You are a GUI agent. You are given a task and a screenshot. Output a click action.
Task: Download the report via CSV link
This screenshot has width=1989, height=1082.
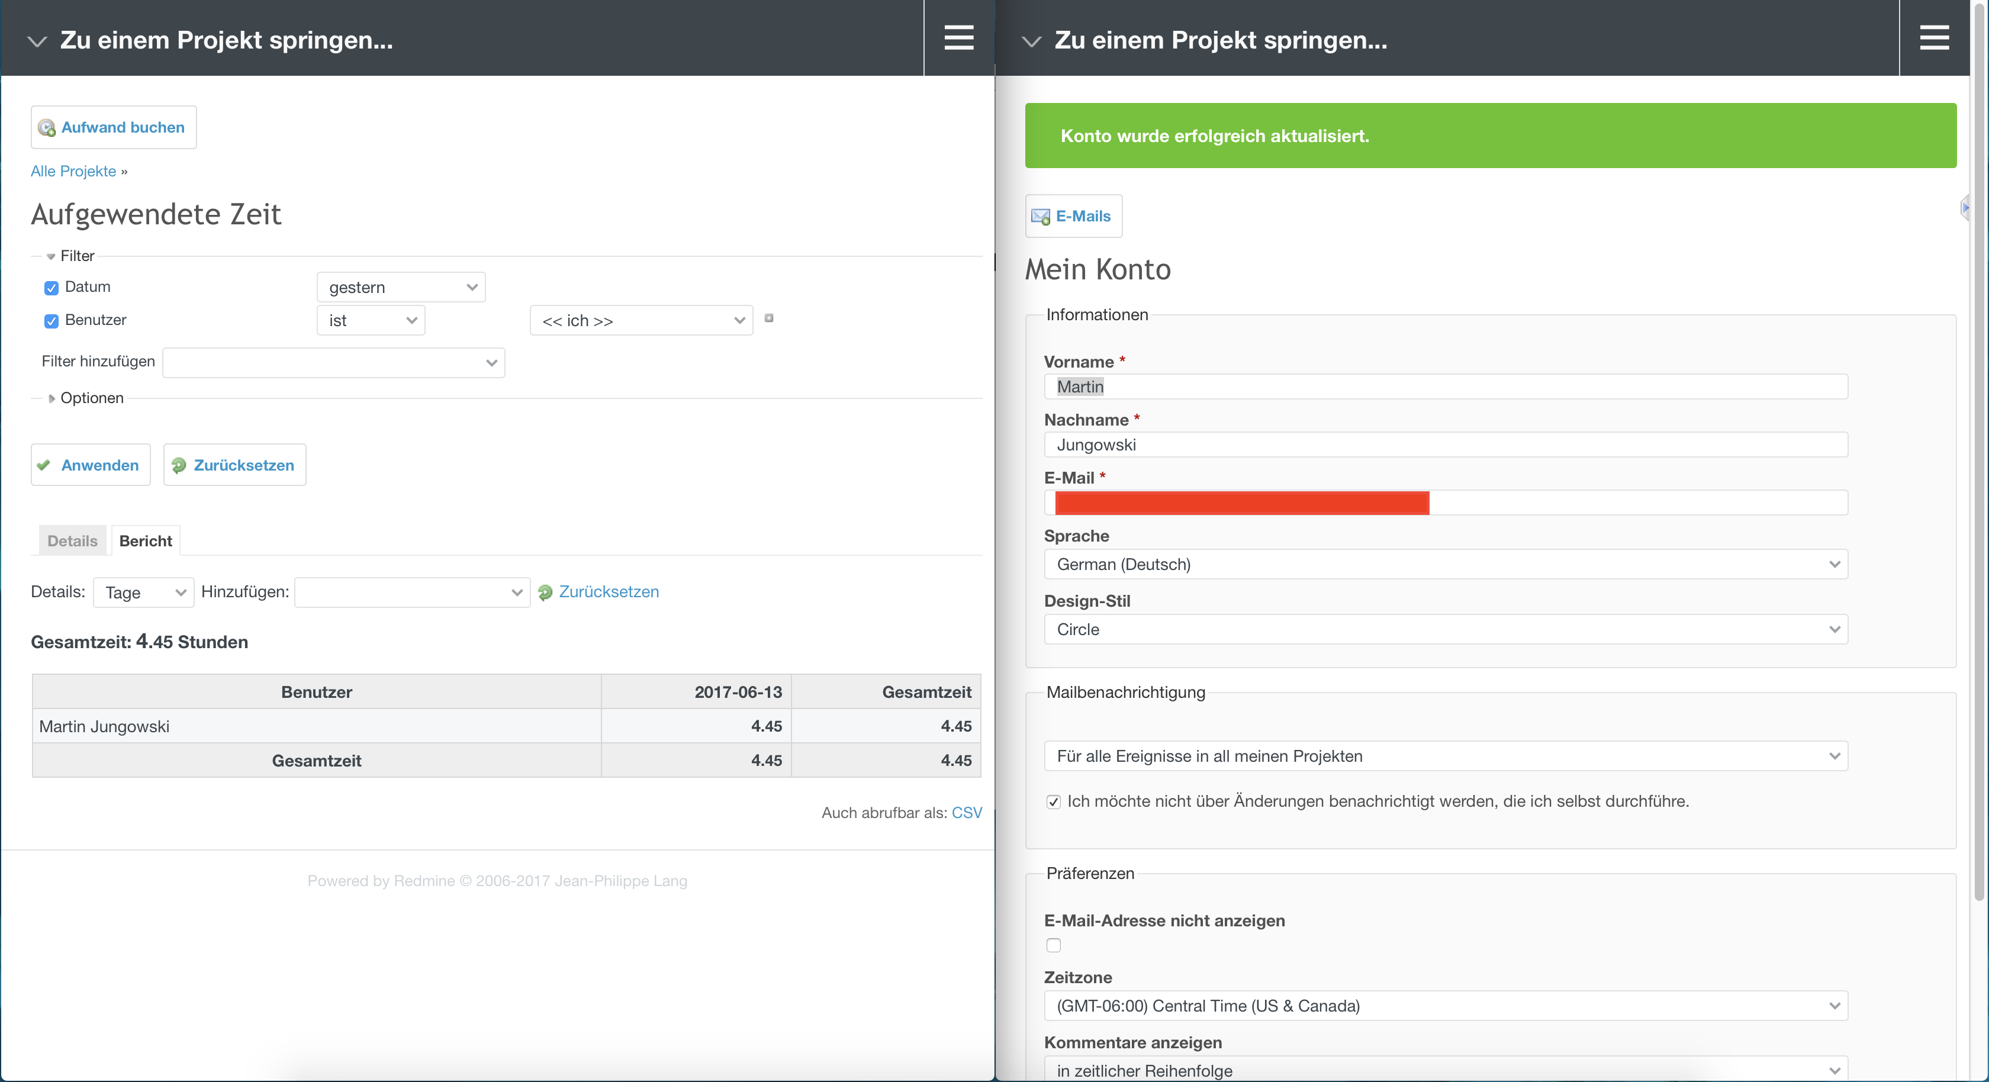(967, 813)
